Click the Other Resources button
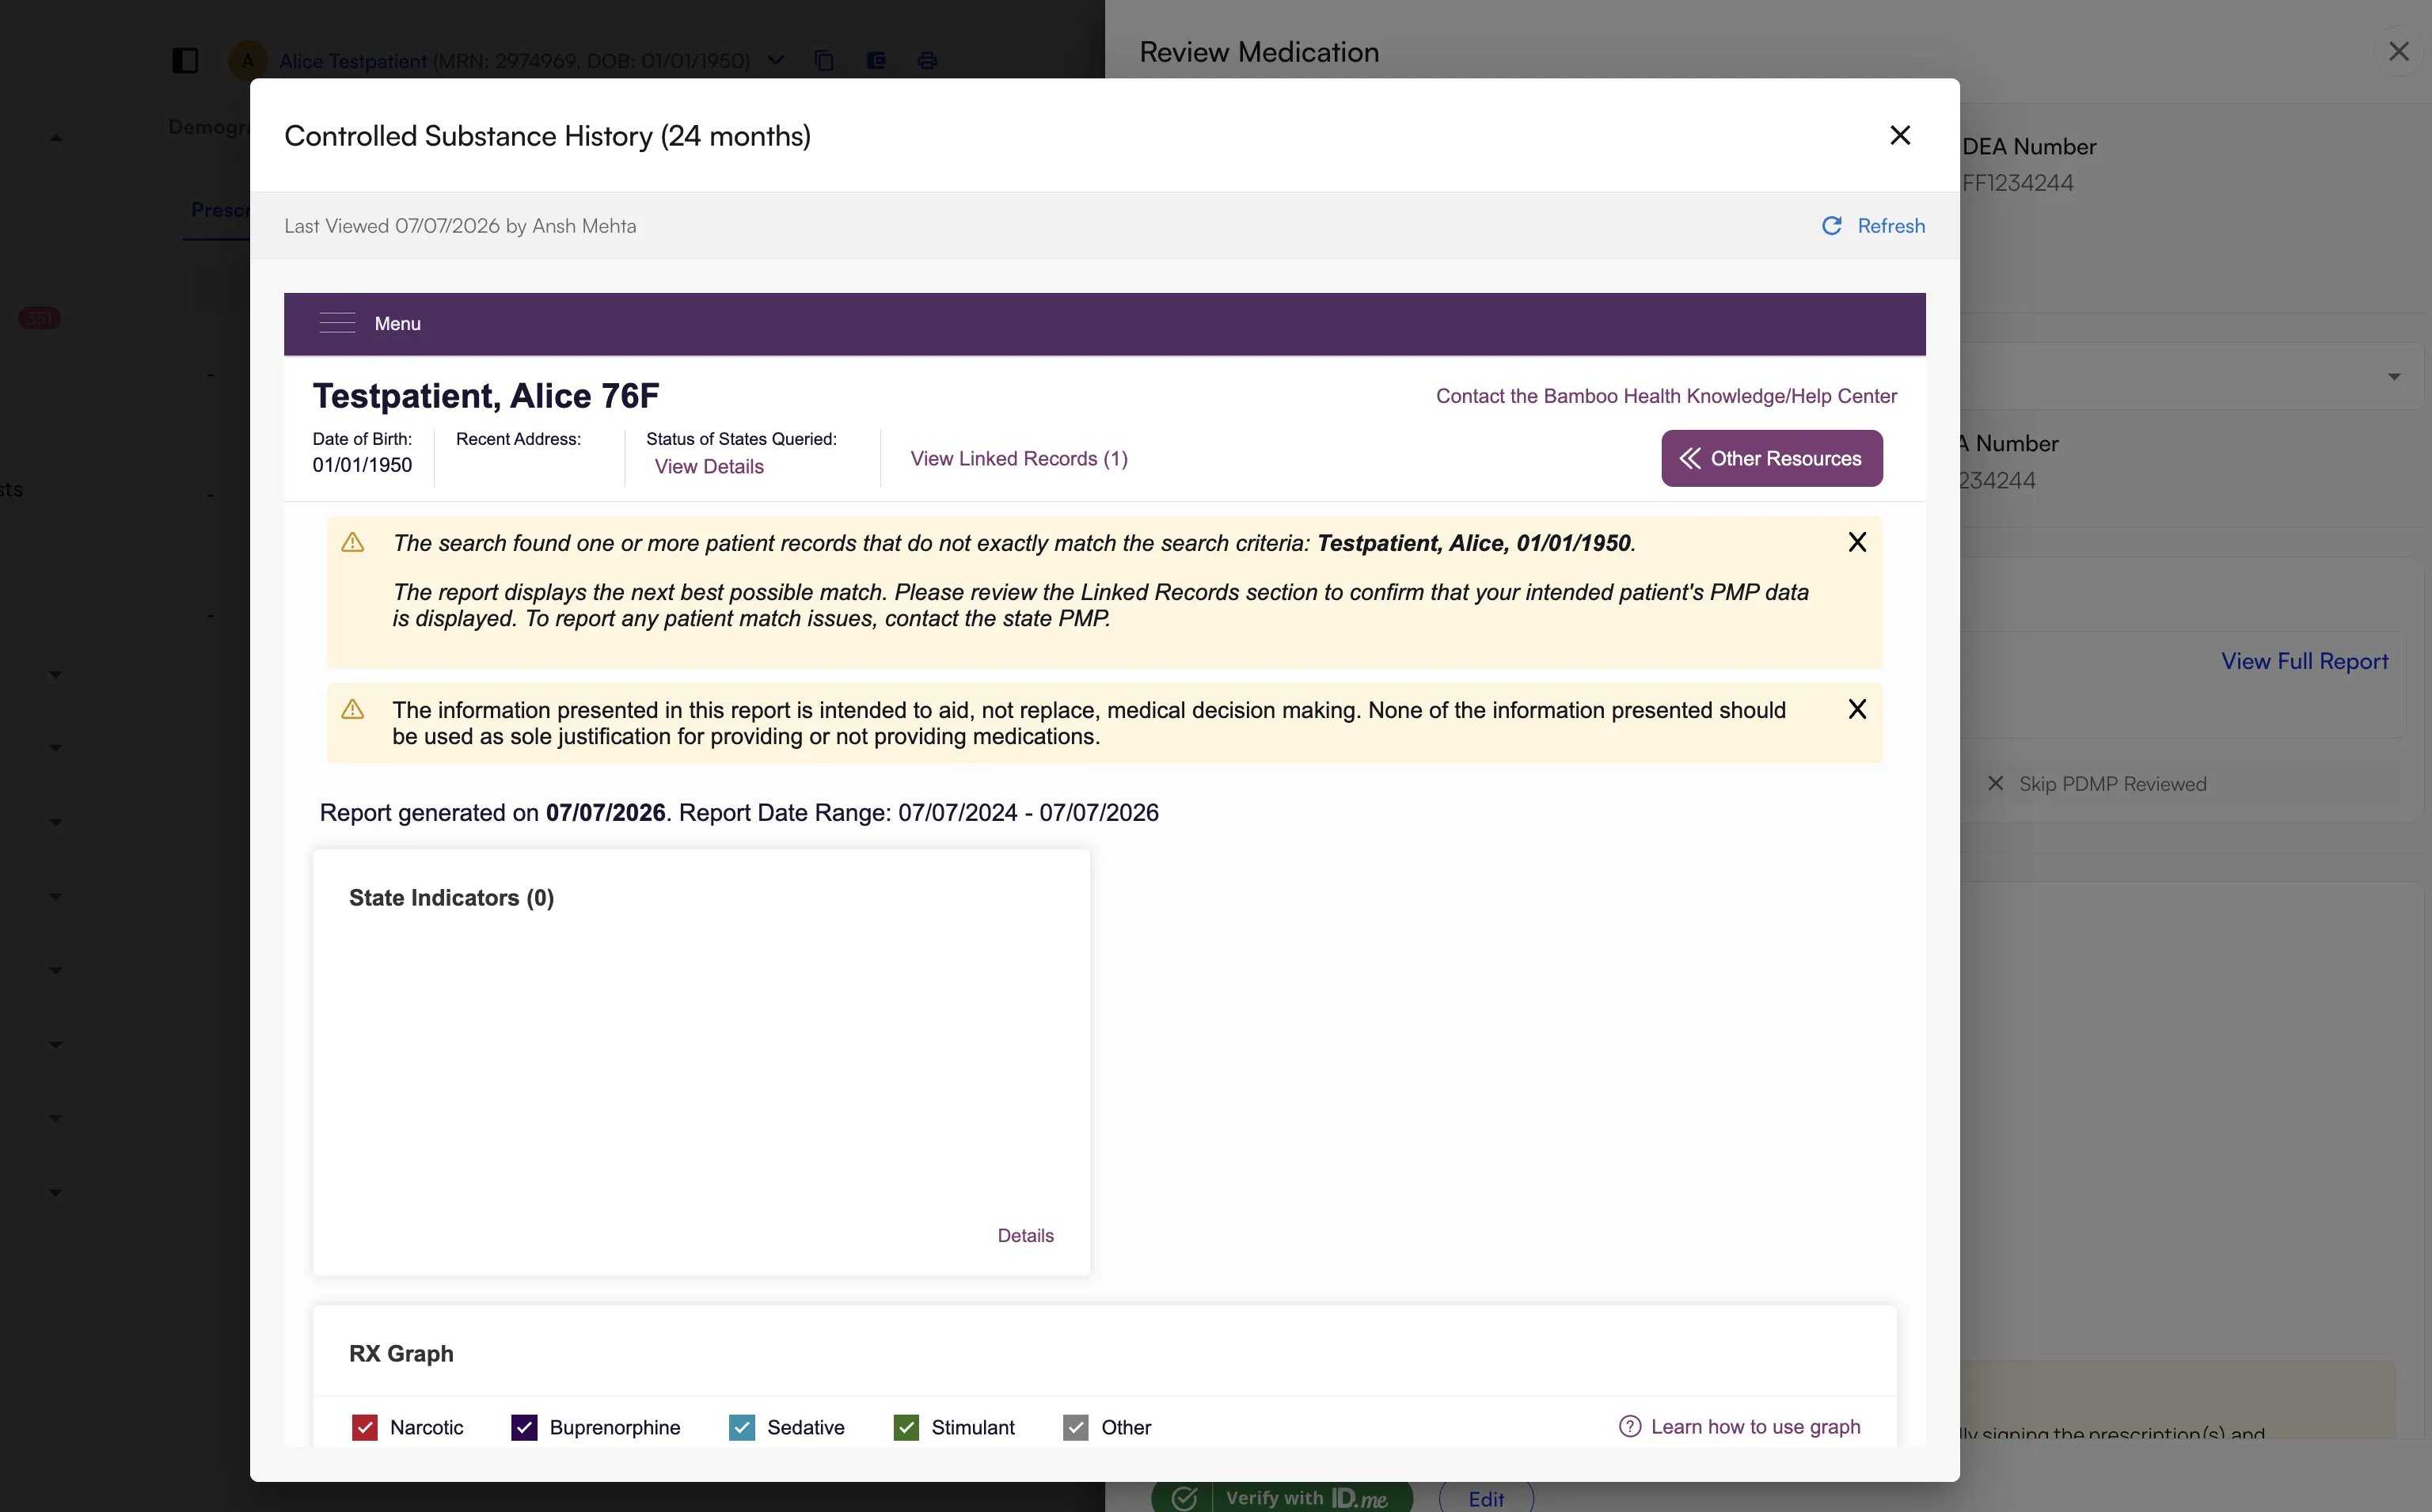This screenshot has height=1512, width=2432. coord(1771,458)
